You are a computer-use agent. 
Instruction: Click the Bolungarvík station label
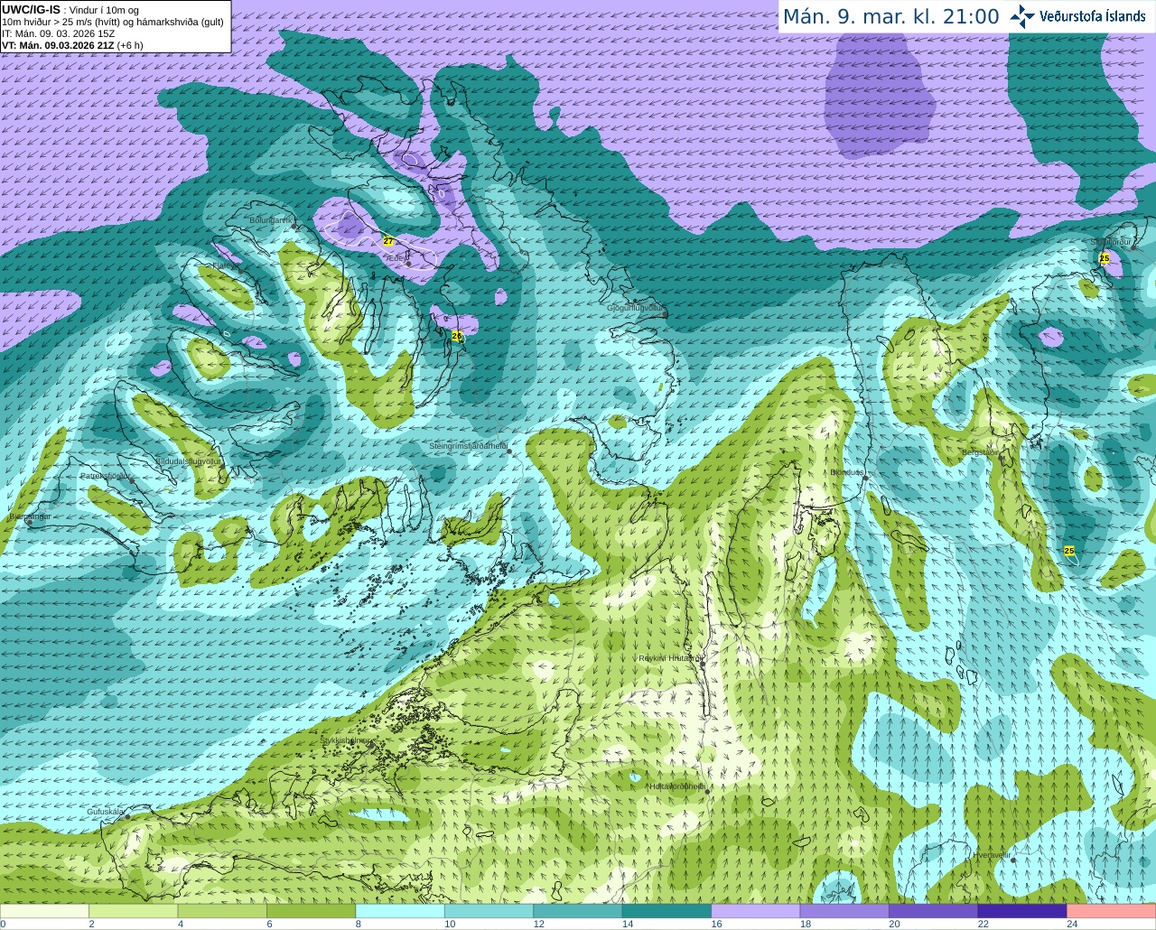pos(270,219)
